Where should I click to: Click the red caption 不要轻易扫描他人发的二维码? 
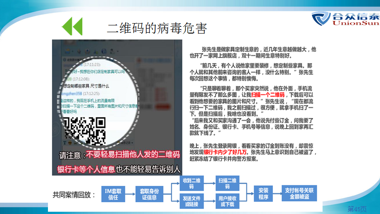[x=133, y=155]
